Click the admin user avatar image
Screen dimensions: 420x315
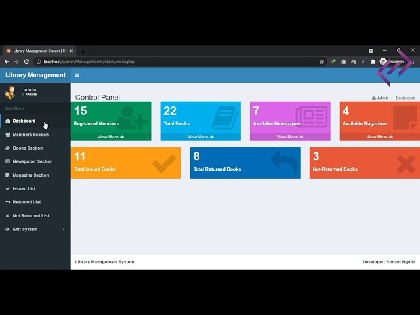(10, 93)
